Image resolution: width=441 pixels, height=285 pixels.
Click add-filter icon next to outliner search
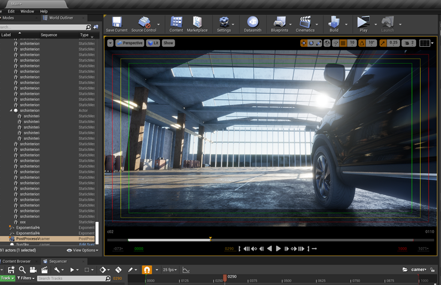95,27
